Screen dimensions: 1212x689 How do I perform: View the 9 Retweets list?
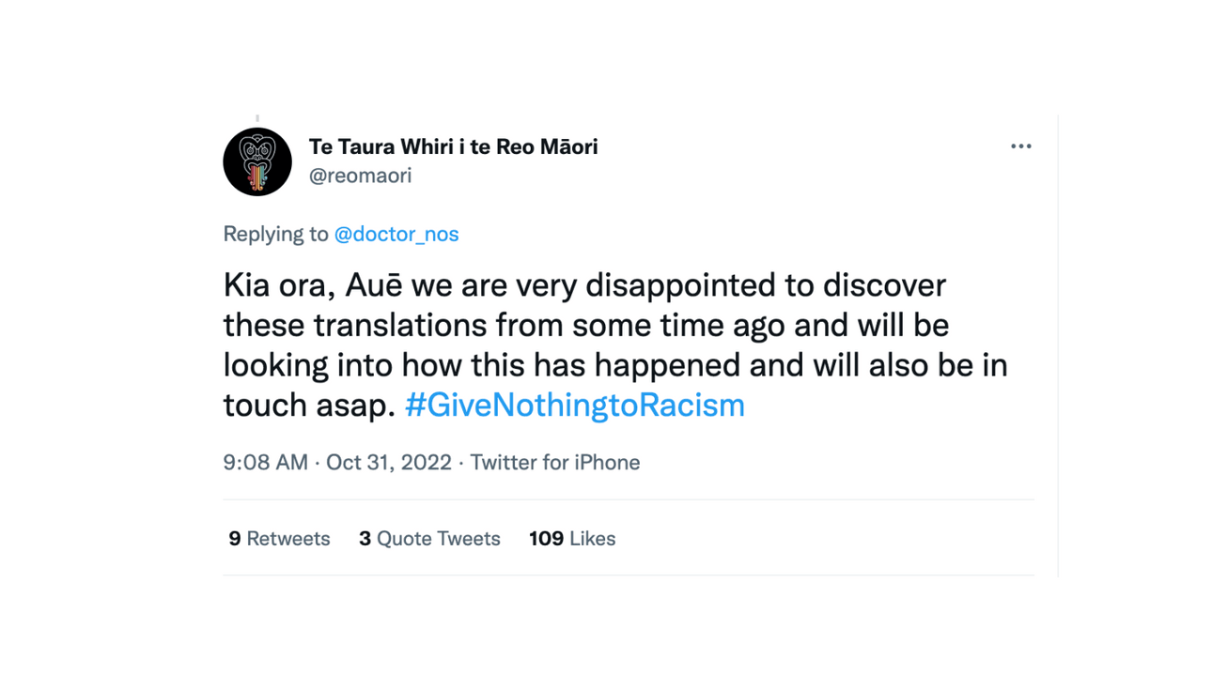point(279,539)
